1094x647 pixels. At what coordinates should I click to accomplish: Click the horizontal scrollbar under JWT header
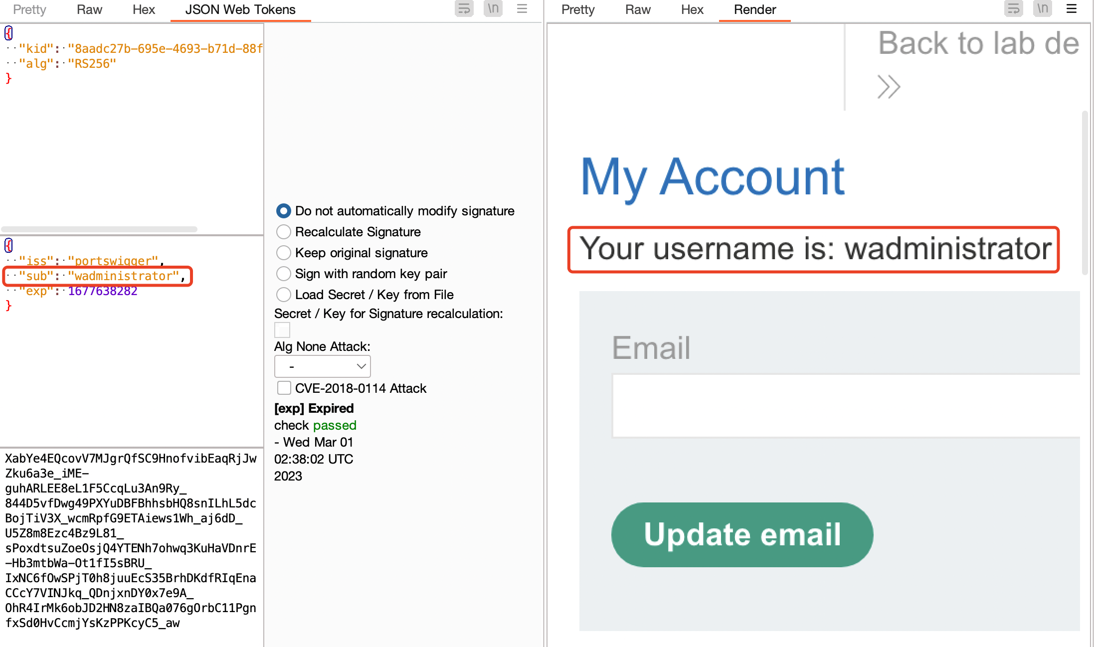[100, 229]
